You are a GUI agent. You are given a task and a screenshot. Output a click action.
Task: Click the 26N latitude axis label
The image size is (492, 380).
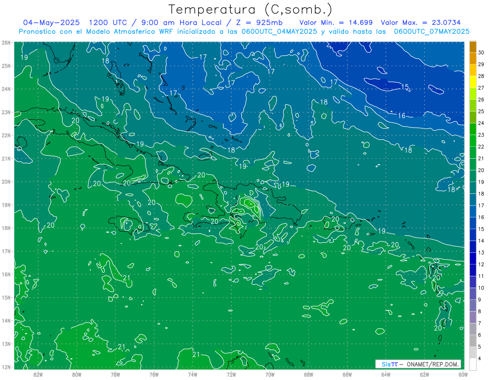pyautogui.click(x=6, y=43)
